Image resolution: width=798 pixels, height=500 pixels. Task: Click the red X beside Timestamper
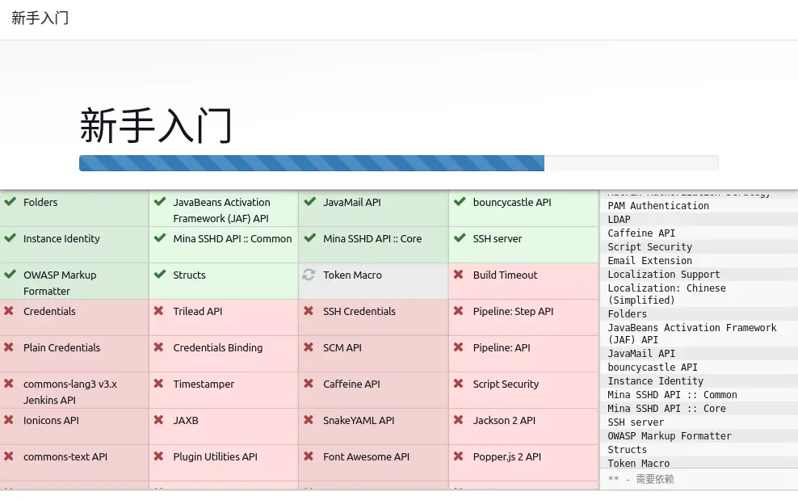point(159,384)
